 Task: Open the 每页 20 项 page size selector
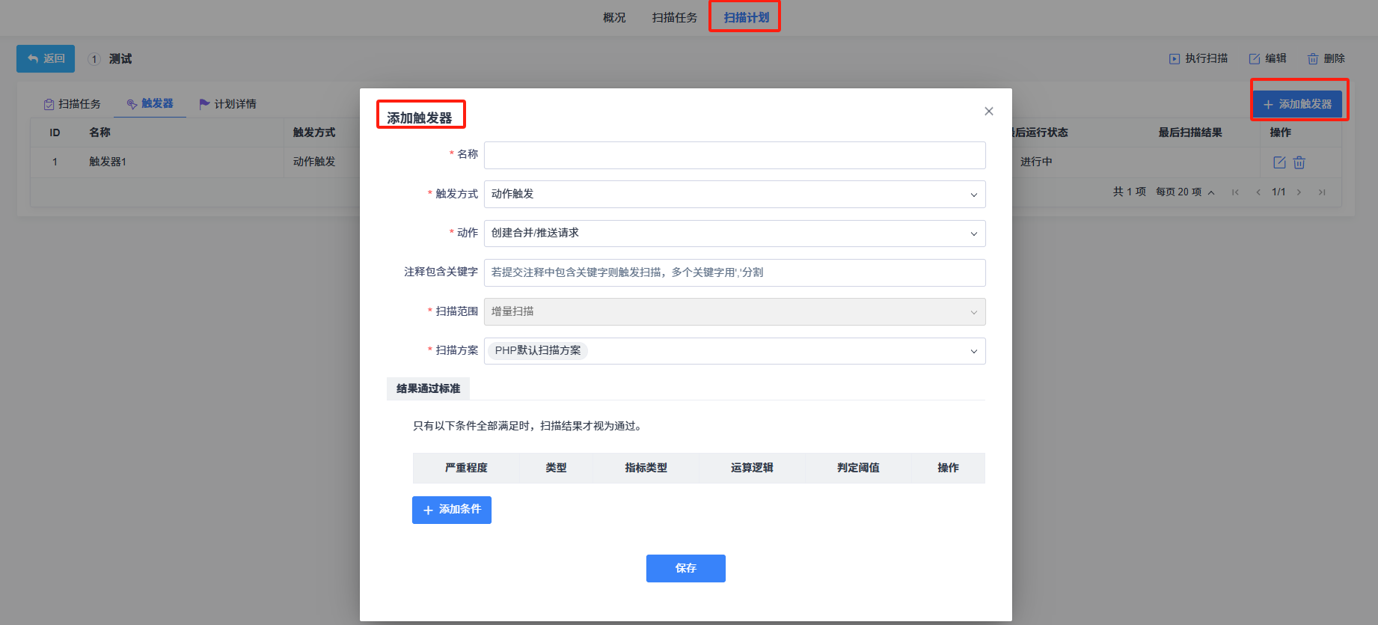tap(1185, 192)
